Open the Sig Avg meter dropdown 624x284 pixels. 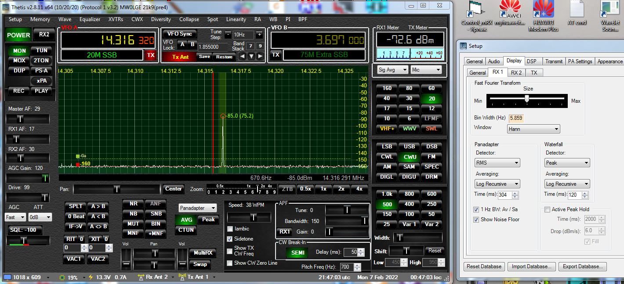coord(392,69)
